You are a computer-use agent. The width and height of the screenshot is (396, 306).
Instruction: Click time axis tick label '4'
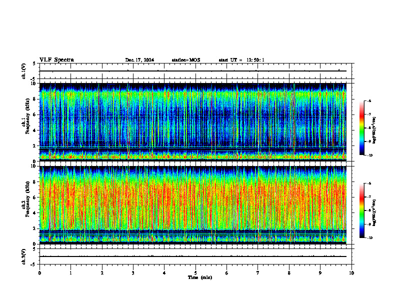164,273
